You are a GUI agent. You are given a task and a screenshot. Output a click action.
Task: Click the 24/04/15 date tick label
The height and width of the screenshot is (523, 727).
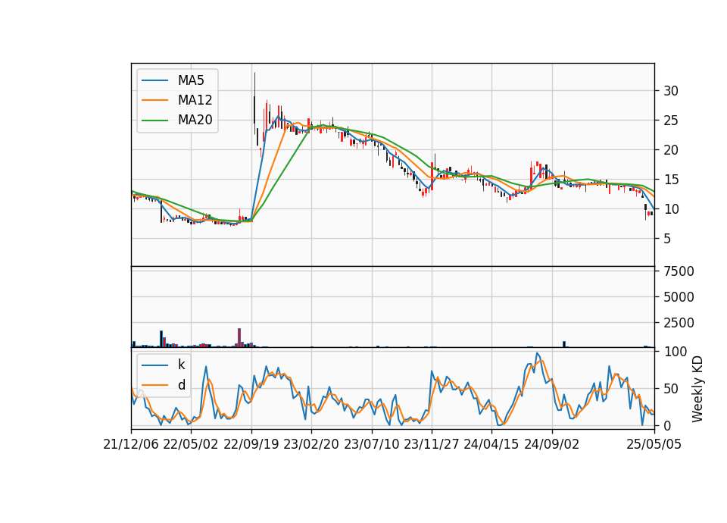click(491, 444)
